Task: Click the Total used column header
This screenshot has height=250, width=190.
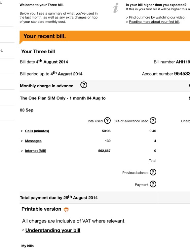Action: pyautogui.click(x=95, y=121)
